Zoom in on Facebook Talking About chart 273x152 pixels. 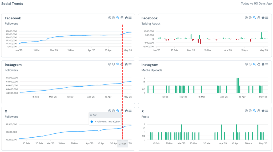tap(246, 18)
